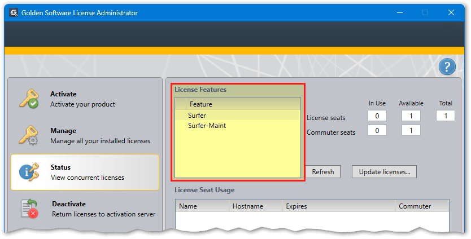
Task: Click the Deactivate document icon
Action: point(29,209)
